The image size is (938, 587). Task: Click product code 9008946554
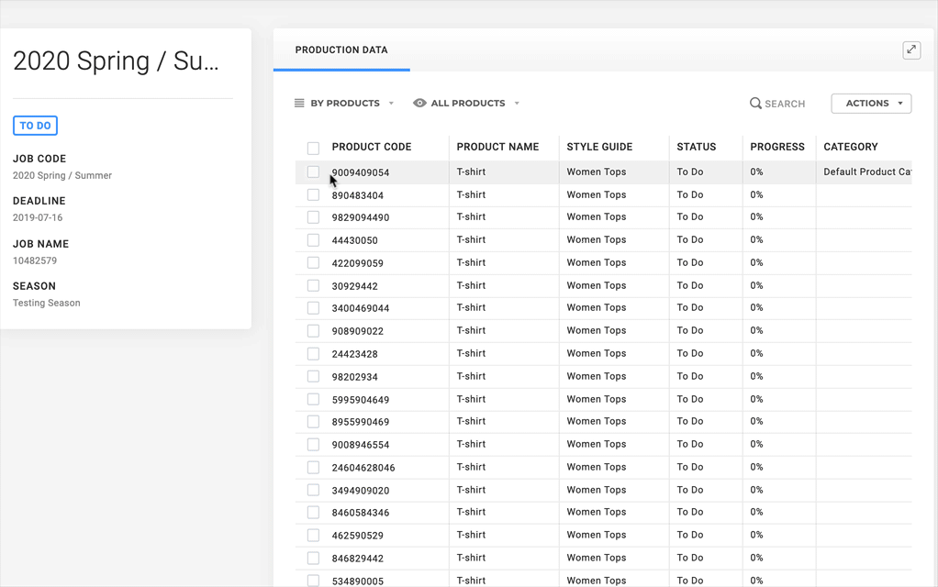[361, 445]
